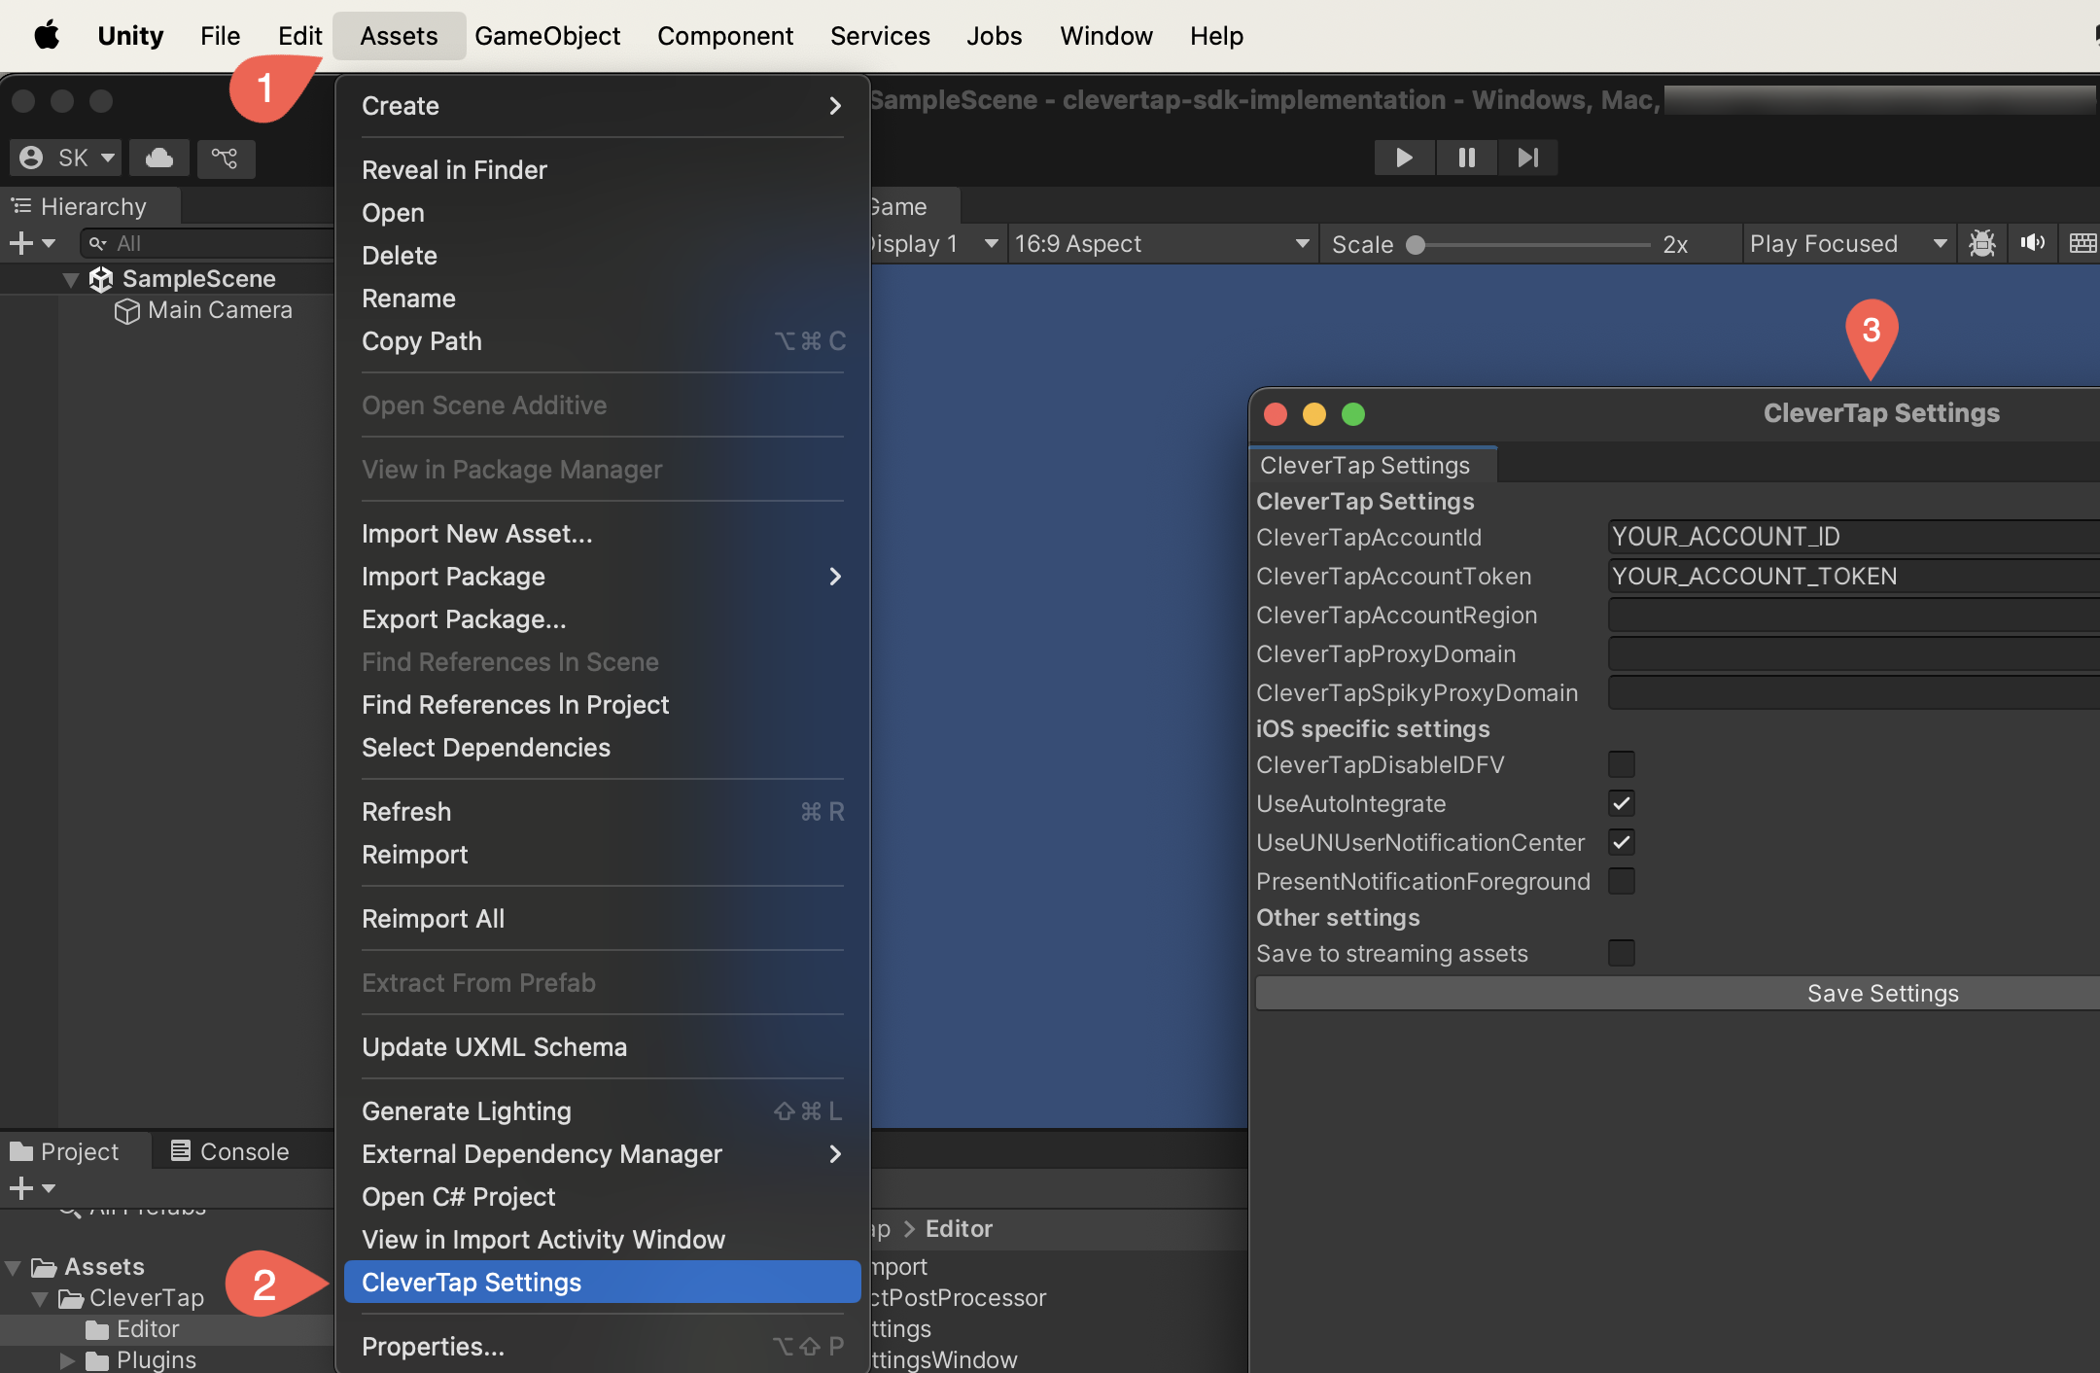The height and width of the screenshot is (1373, 2100).
Task: Collapse the Assets folder tree
Action: (x=14, y=1268)
